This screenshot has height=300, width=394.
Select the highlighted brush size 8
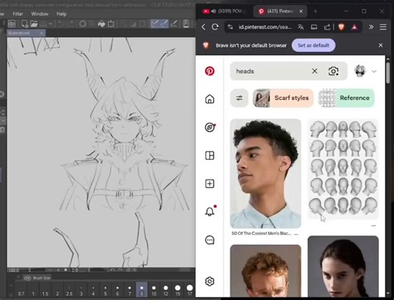(142, 290)
